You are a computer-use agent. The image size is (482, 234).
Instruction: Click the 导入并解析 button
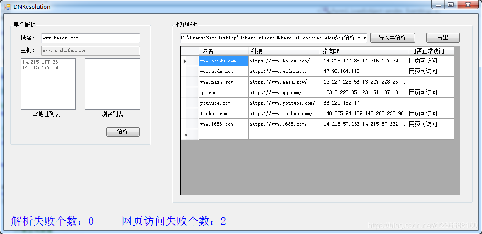392,38
